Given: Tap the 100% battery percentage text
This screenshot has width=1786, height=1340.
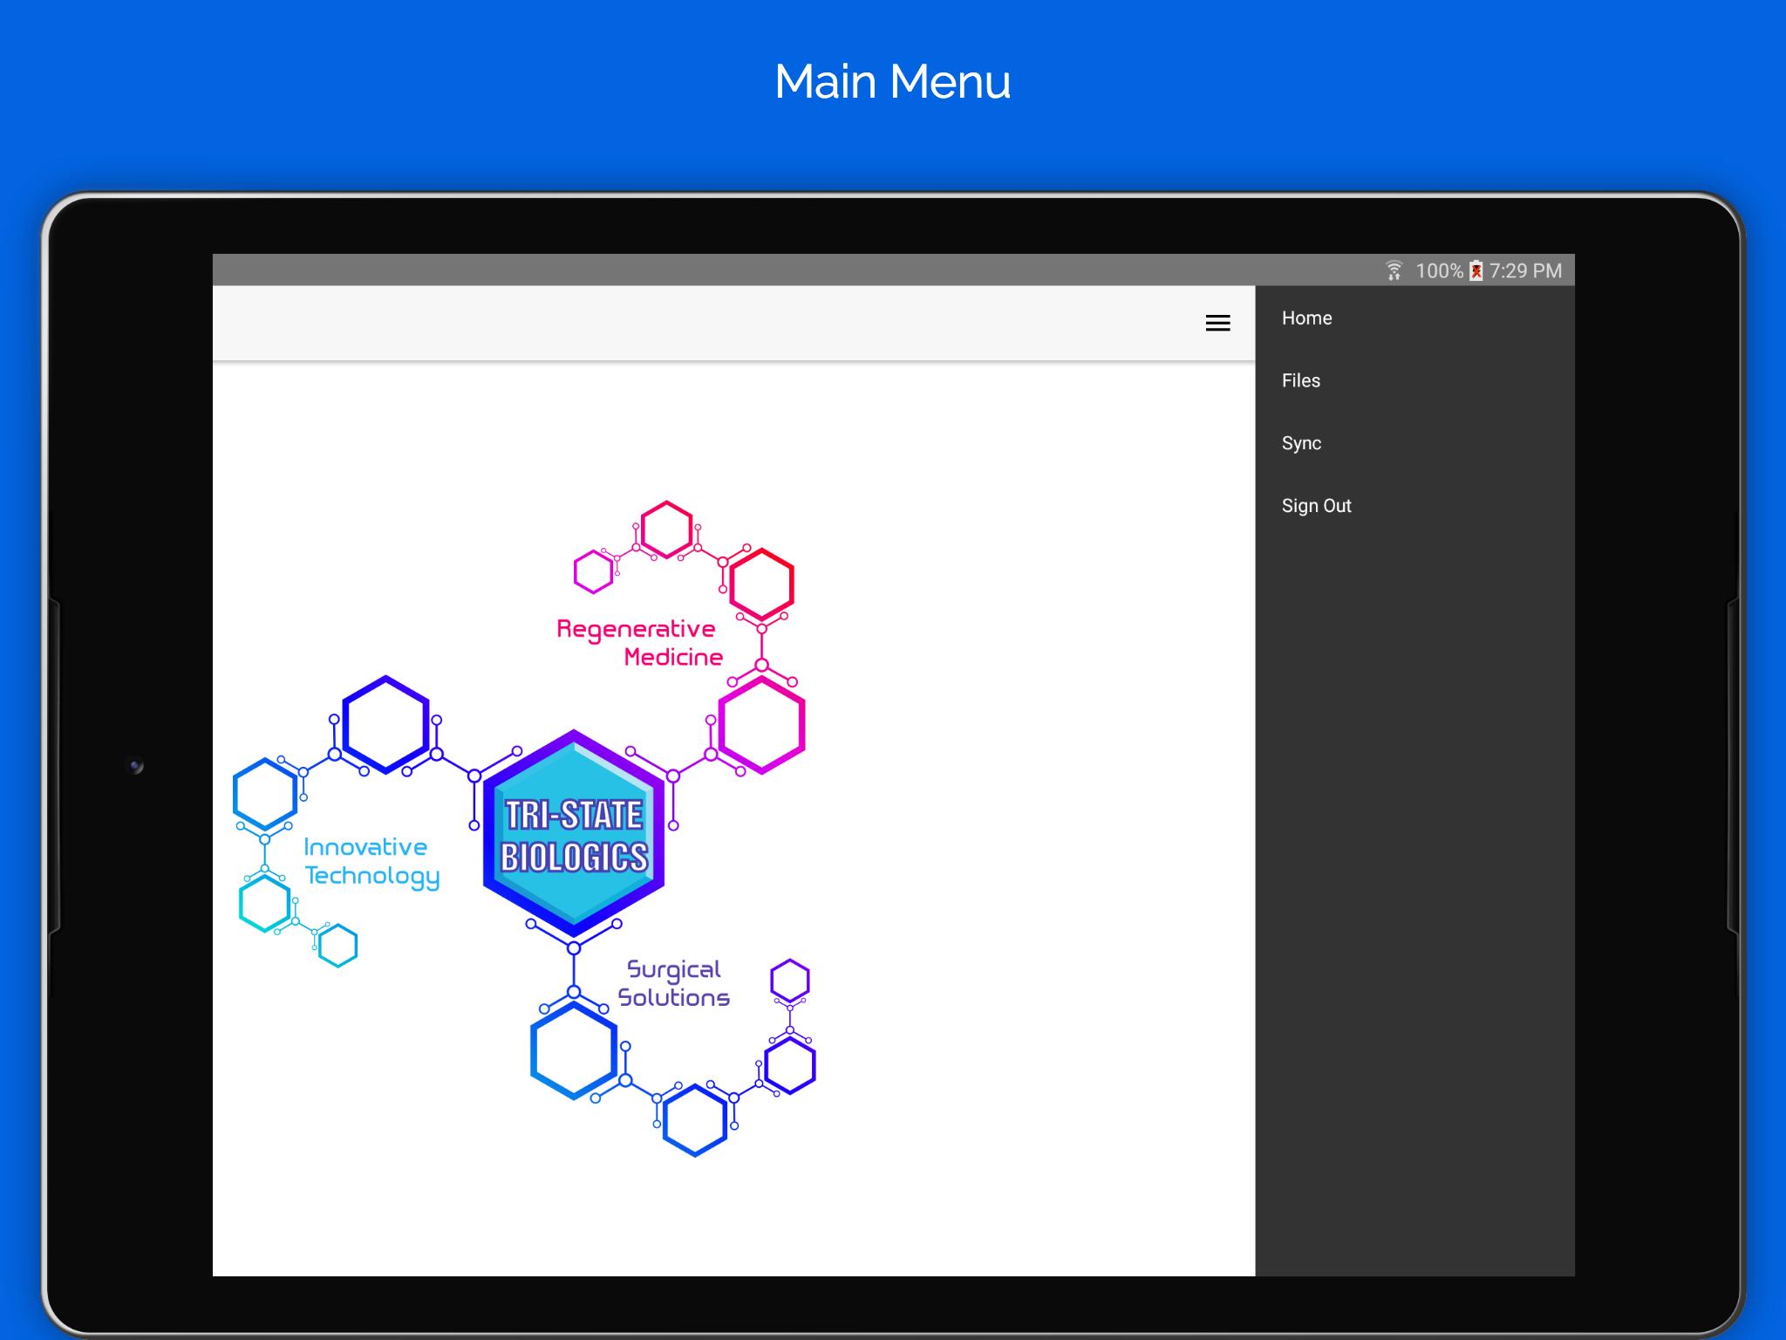Looking at the screenshot, I should tap(1439, 271).
